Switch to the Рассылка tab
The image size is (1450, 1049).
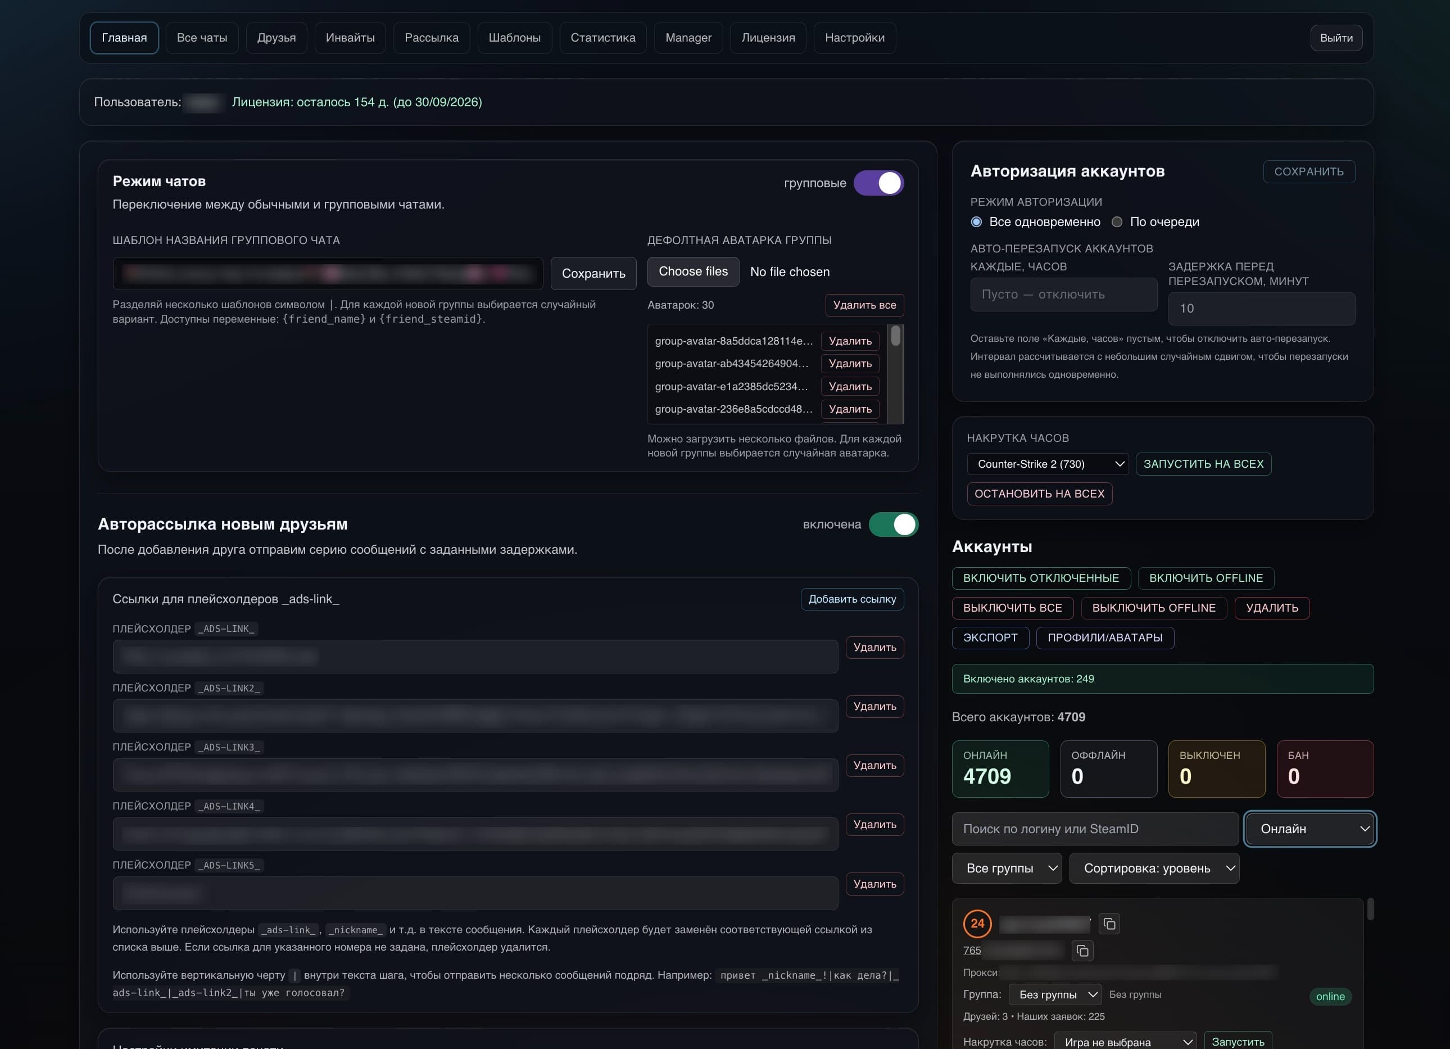(x=432, y=38)
